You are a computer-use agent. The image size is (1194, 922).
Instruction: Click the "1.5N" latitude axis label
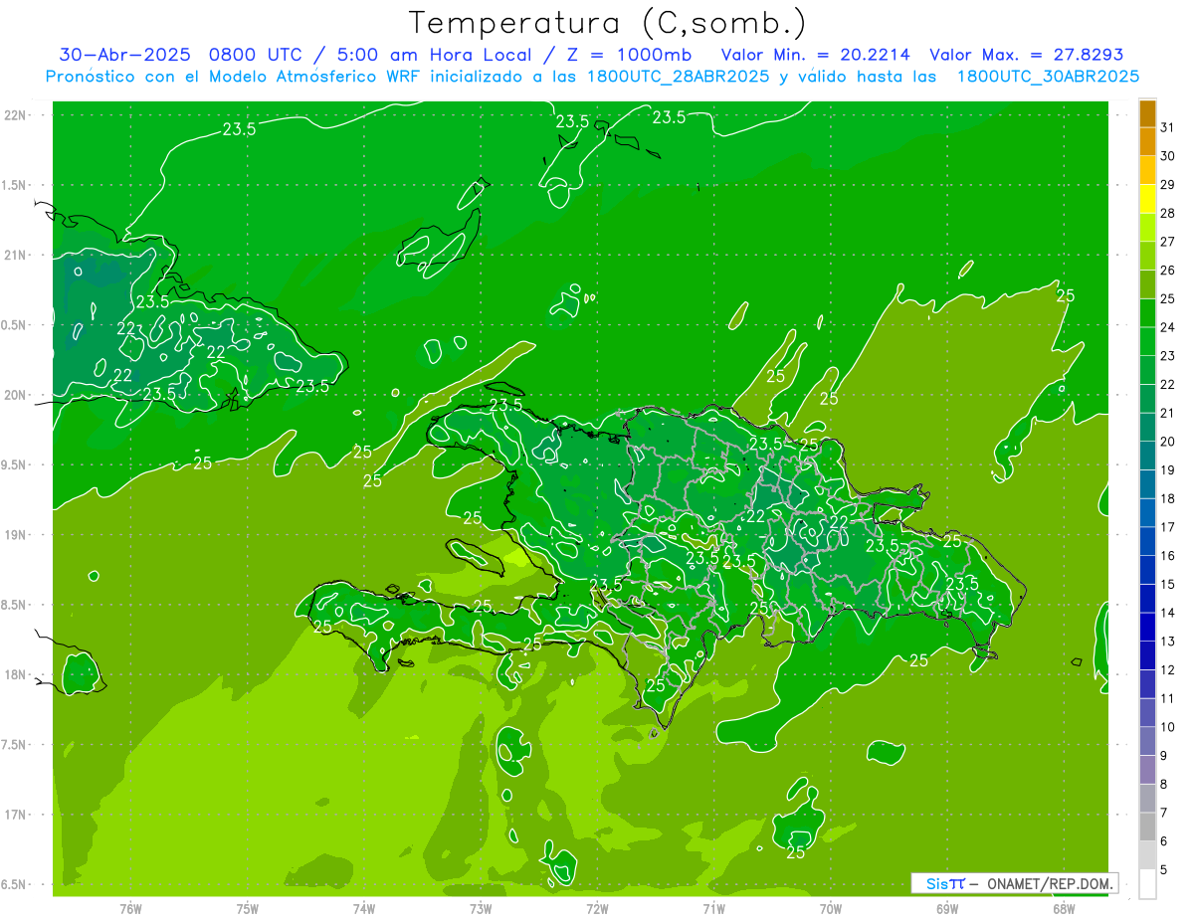click(x=15, y=186)
